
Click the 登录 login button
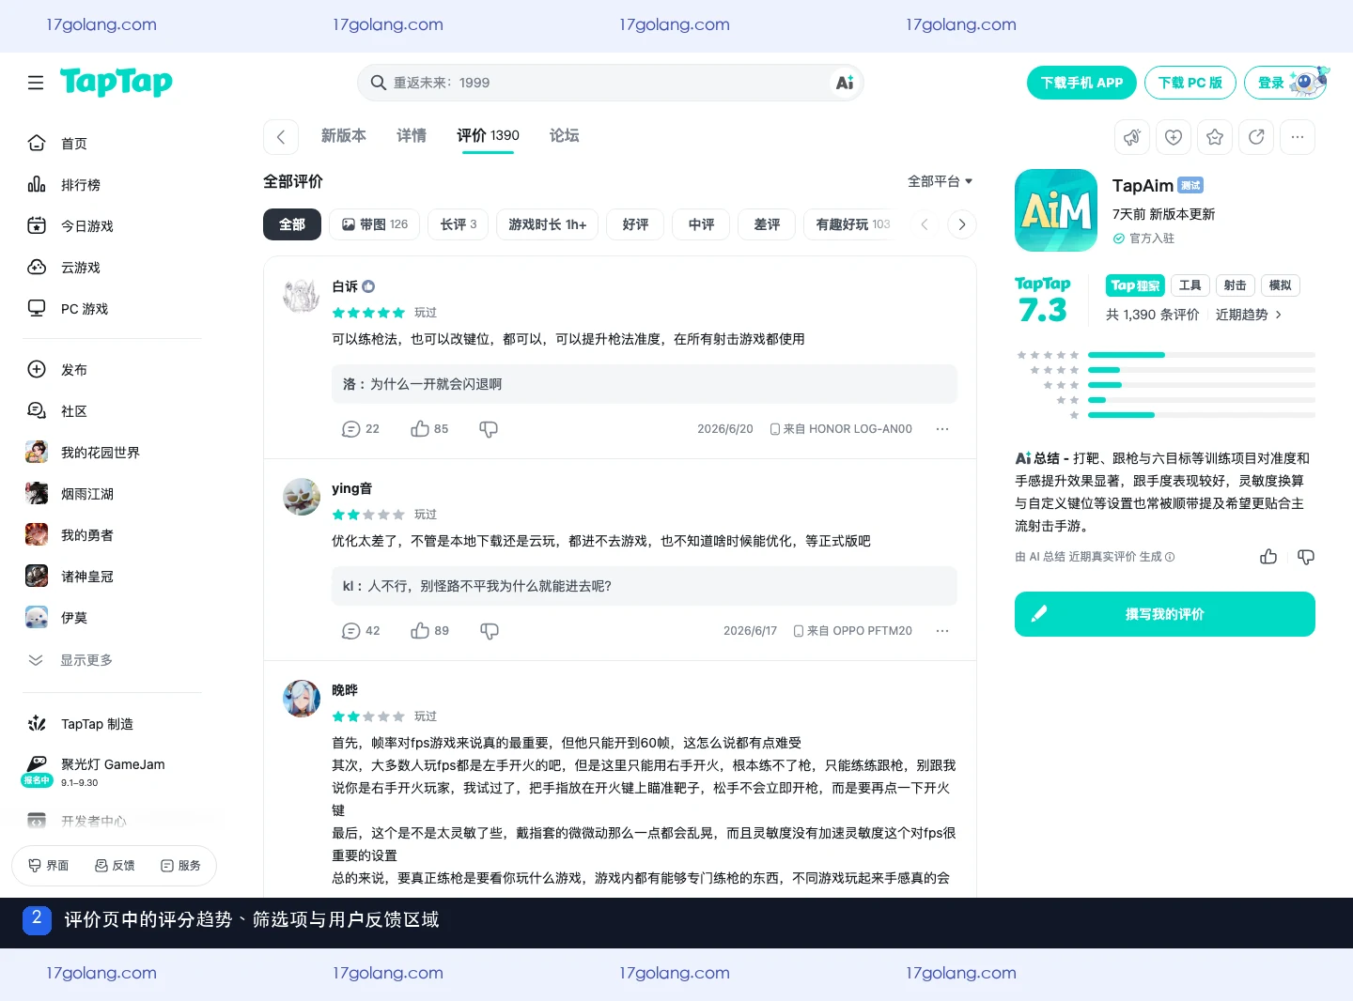pos(1285,83)
